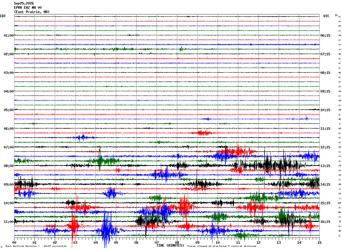
Task: Click the 11:00 CDT row label
Action: (8, 222)
